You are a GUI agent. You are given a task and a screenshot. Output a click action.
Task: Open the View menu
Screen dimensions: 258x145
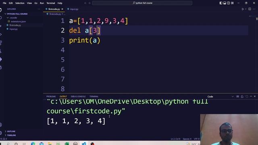tap(29, 3)
